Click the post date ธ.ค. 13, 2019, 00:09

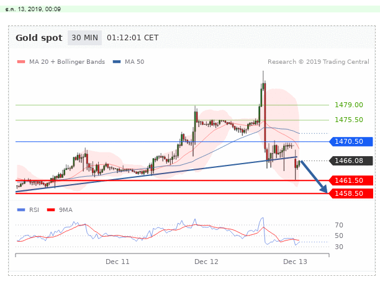click(33, 9)
